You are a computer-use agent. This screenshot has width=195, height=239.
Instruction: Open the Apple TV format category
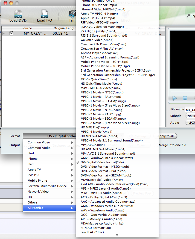click(49, 170)
